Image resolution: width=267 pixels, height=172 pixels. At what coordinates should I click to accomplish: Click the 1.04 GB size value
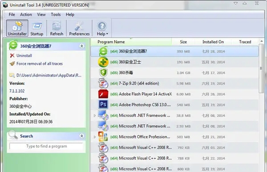[183, 73]
